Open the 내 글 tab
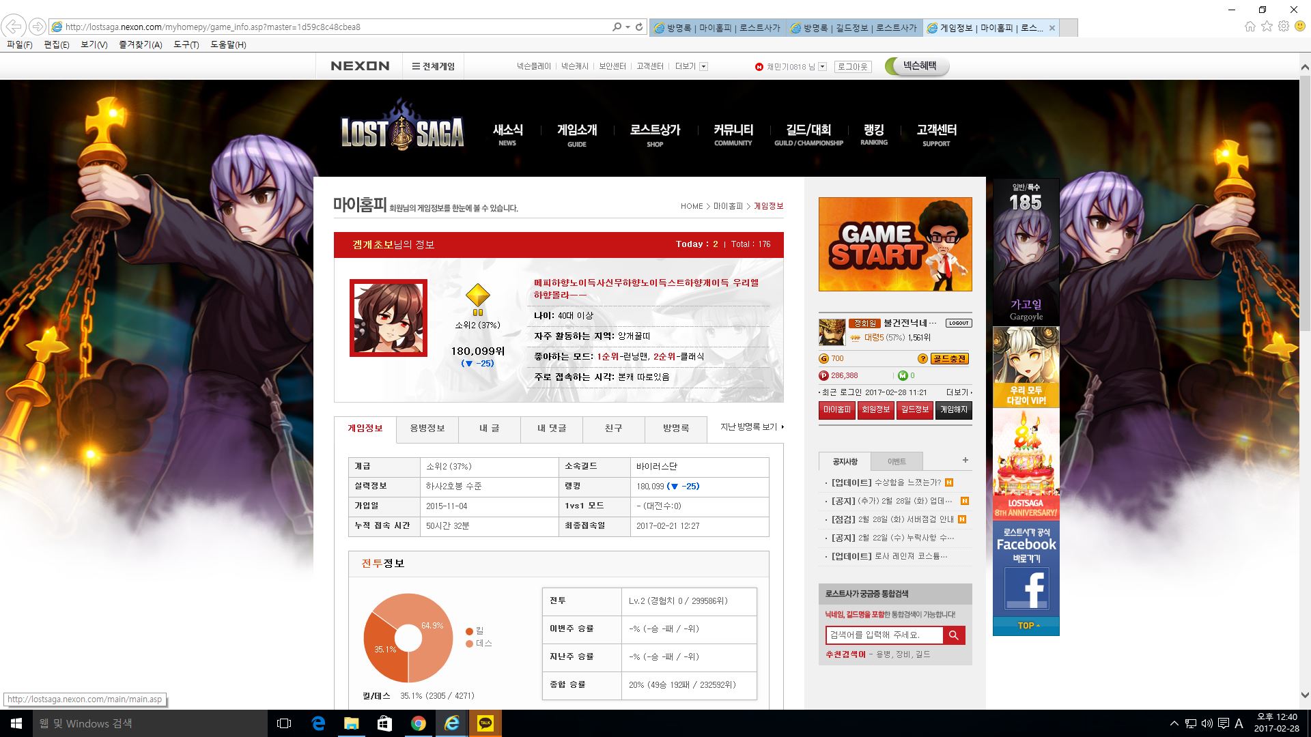1311x737 pixels. pos(489,429)
